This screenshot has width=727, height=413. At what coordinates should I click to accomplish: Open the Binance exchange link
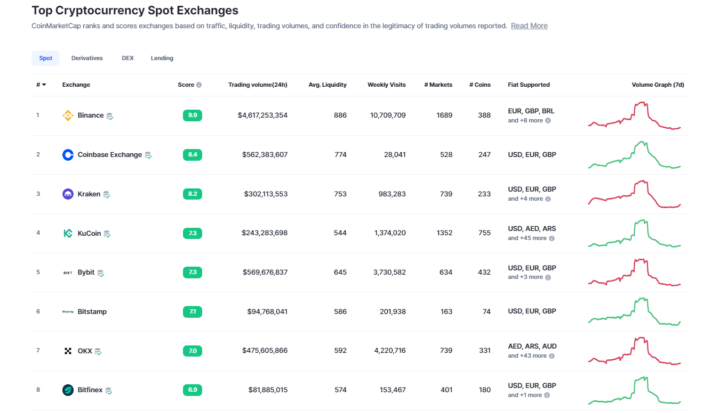(x=91, y=115)
